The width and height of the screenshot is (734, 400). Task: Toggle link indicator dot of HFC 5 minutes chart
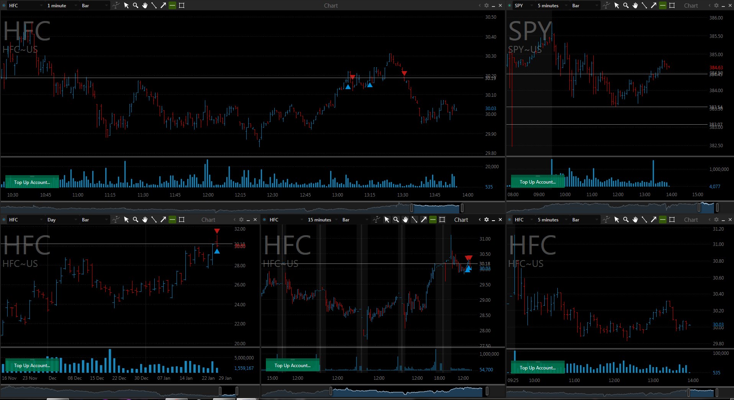coord(510,220)
